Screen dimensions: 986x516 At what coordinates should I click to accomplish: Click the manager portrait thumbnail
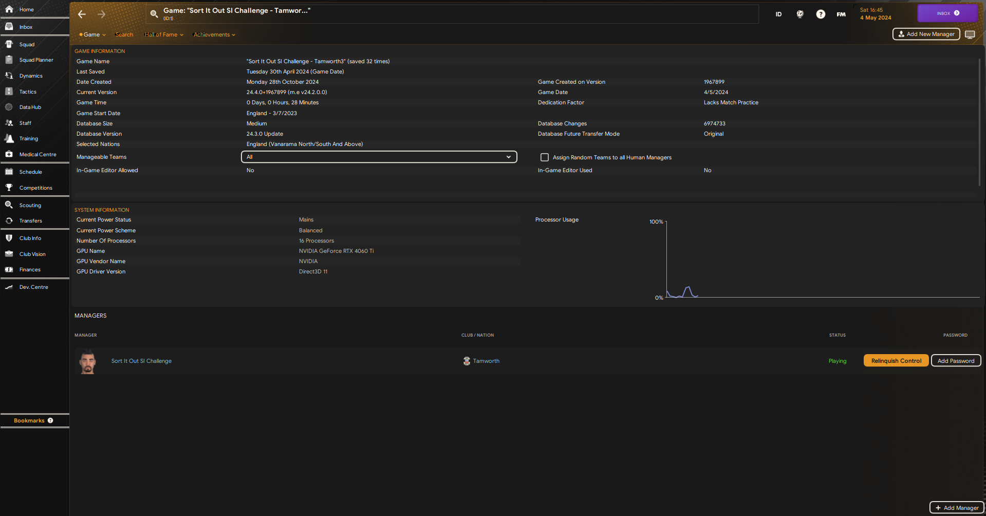[x=88, y=361]
